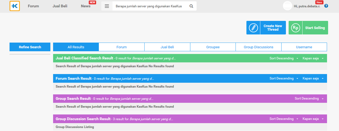
Task: Open Kapan saja dropdown in Group Discussion Search Result
Action: [313, 119]
